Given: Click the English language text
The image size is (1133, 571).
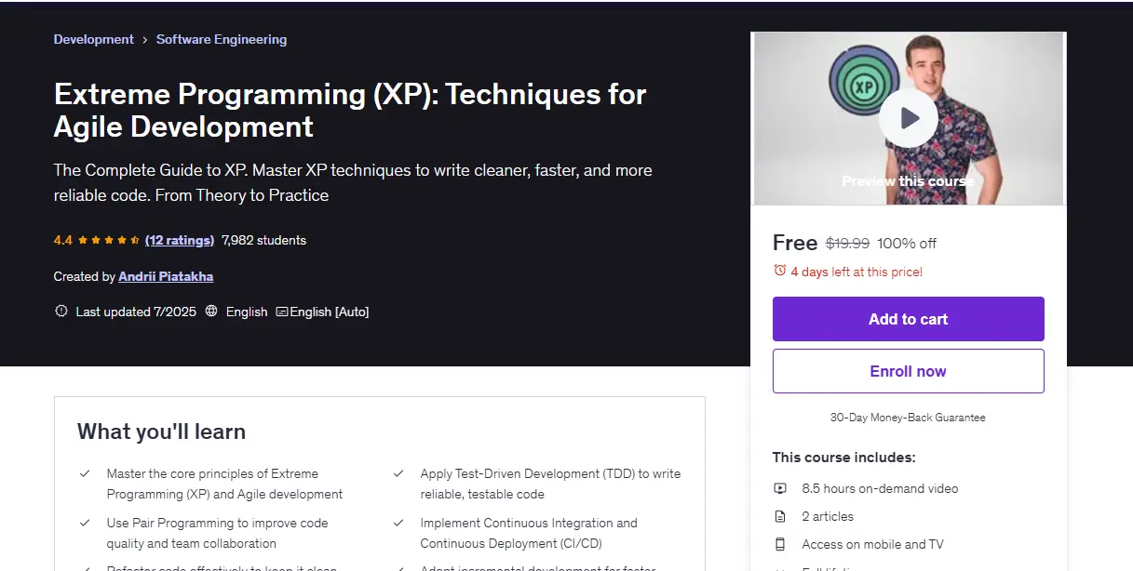Looking at the screenshot, I should tap(247, 312).
